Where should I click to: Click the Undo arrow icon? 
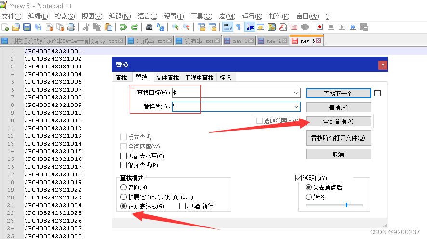coord(123,27)
